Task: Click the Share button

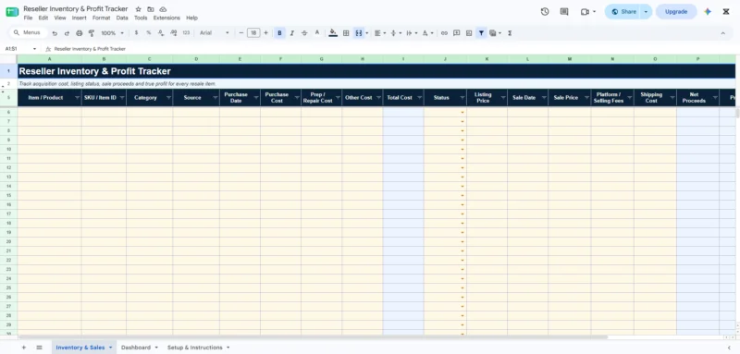Action: coord(623,12)
